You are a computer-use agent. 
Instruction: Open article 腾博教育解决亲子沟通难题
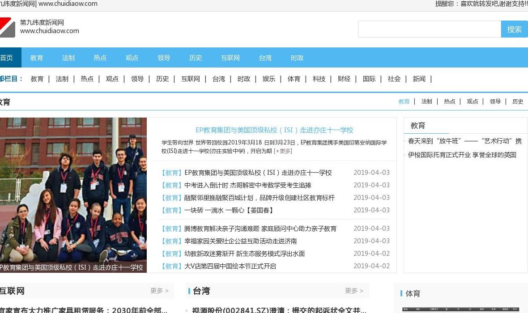tap(260, 229)
